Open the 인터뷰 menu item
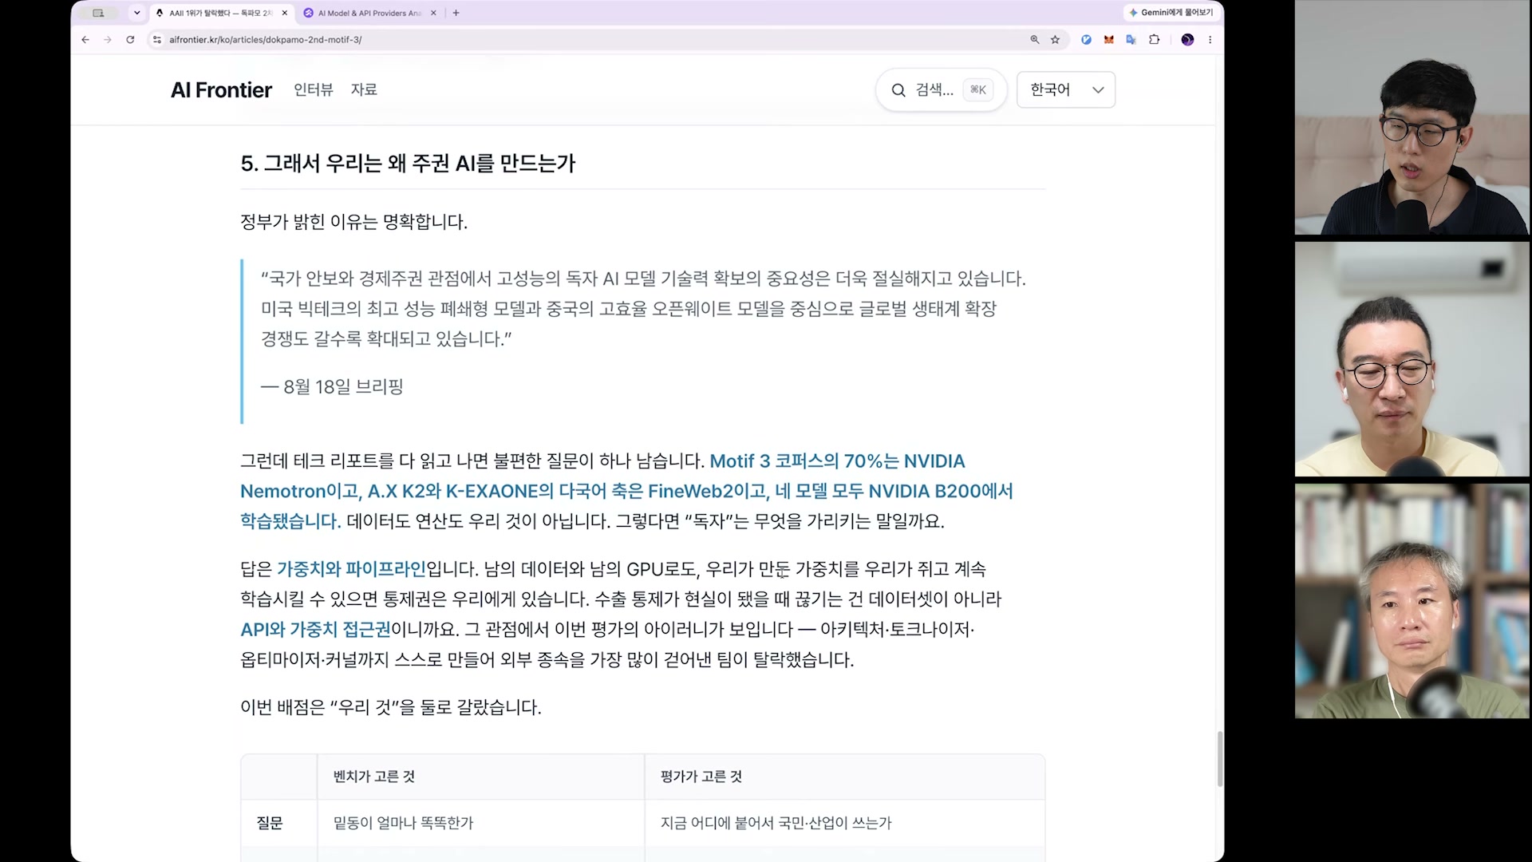Image resolution: width=1532 pixels, height=862 pixels. tap(313, 89)
